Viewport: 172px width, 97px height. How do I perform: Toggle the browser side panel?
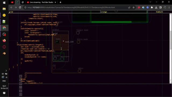click(x=160, y=8)
